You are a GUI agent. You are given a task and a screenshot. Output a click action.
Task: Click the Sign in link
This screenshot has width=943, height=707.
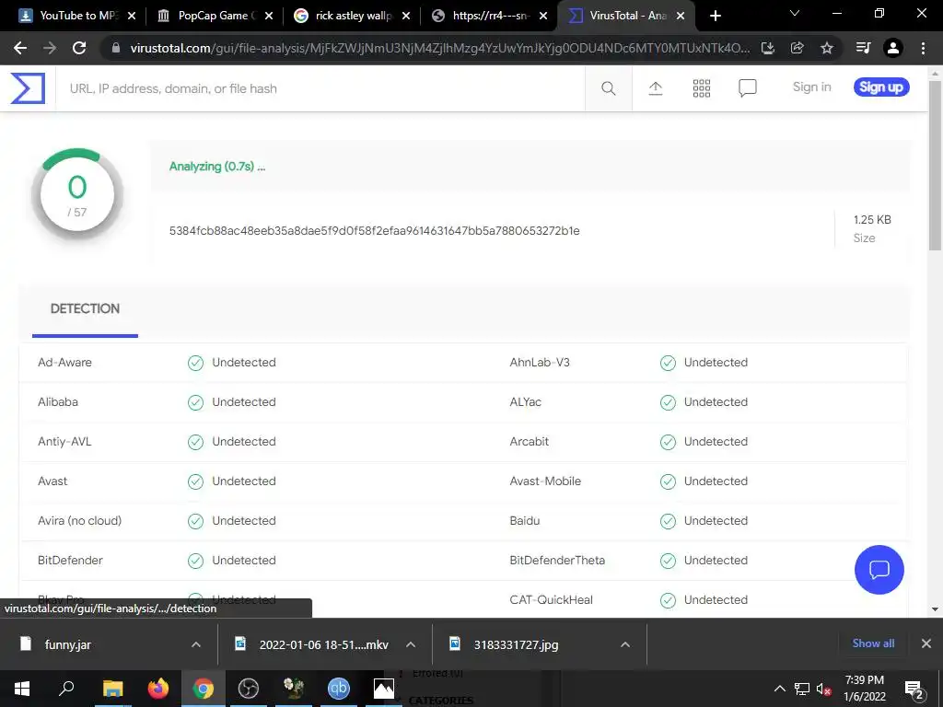coord(812,87)
